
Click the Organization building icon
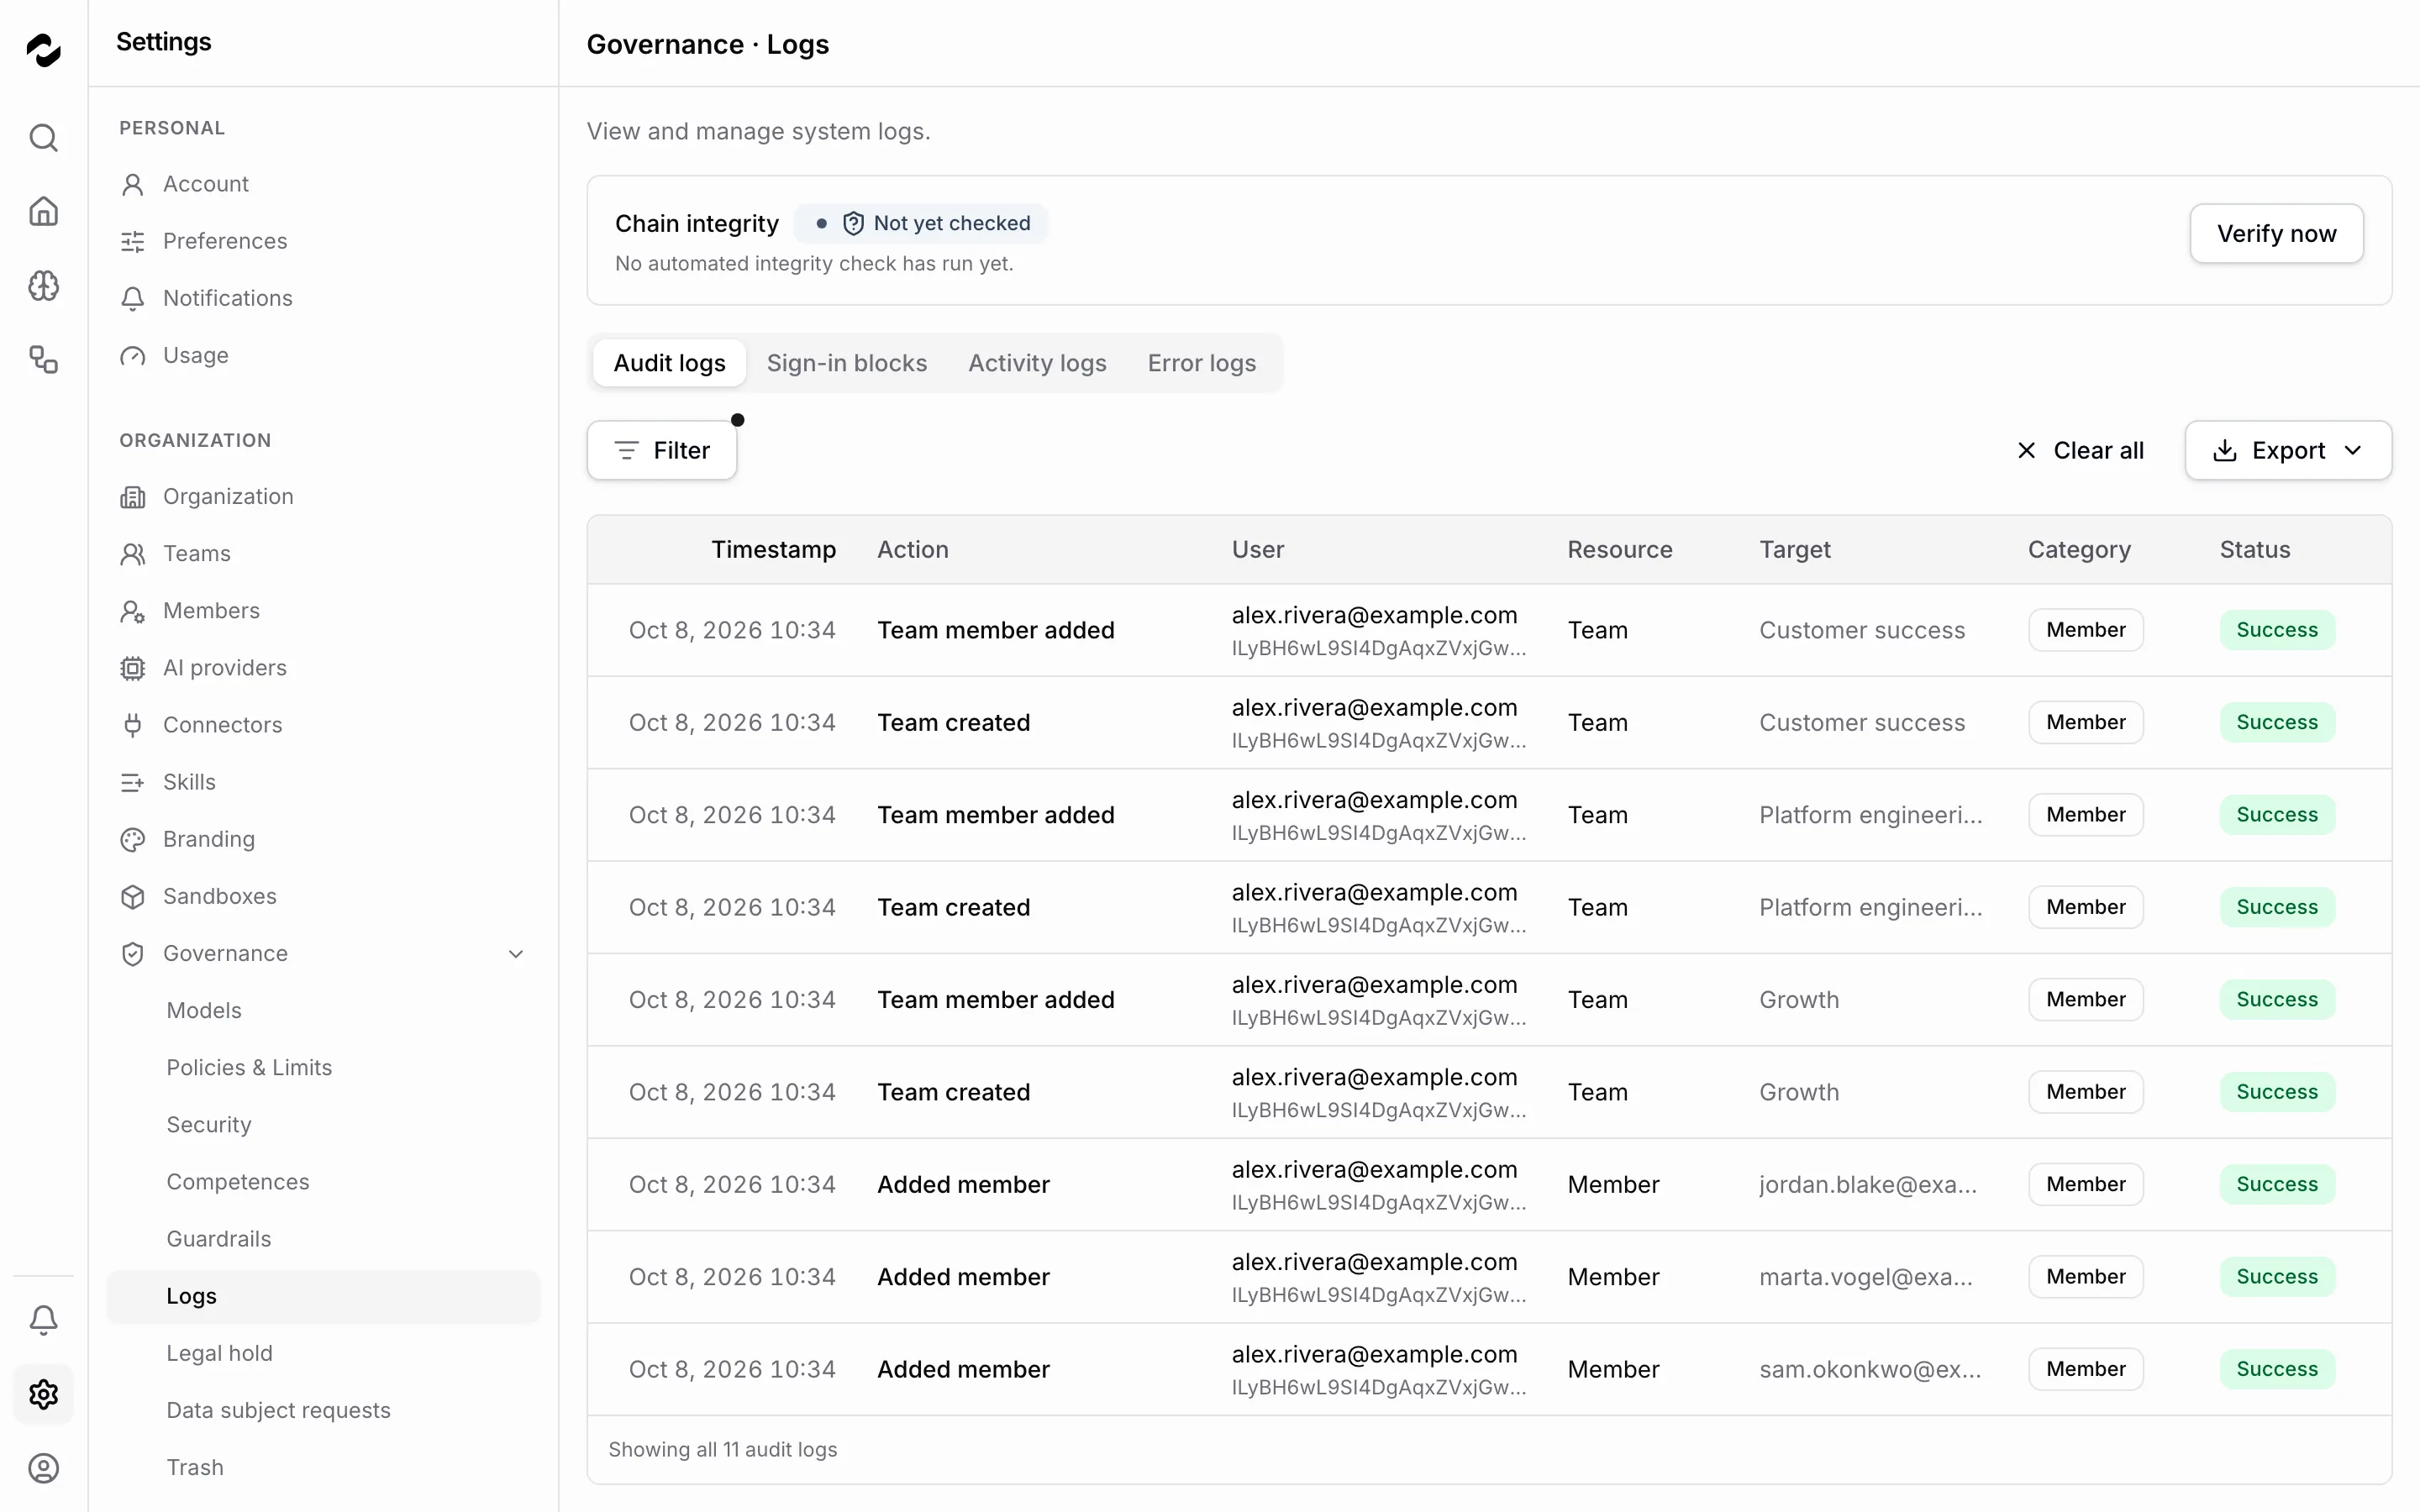click(132, 496)
